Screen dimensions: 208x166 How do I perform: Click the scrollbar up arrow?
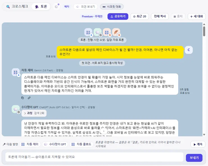pos(204,24)
